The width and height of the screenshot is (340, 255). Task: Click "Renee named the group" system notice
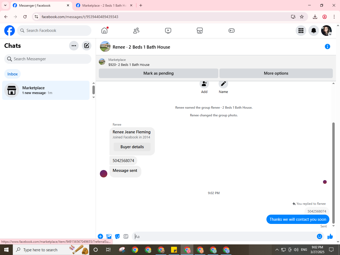[x=214, y=108]
